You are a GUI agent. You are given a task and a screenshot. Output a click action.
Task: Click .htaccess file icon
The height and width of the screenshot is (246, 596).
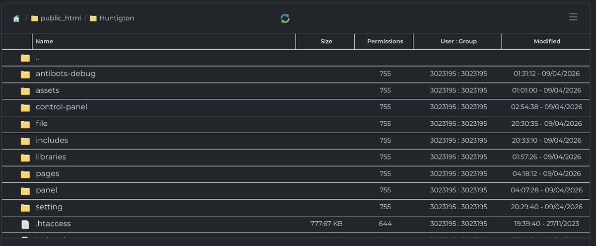[25, 224]
